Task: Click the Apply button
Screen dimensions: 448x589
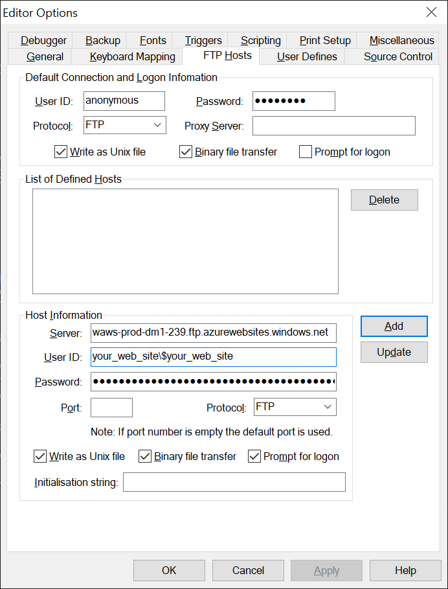Action: tap(326, 570)
